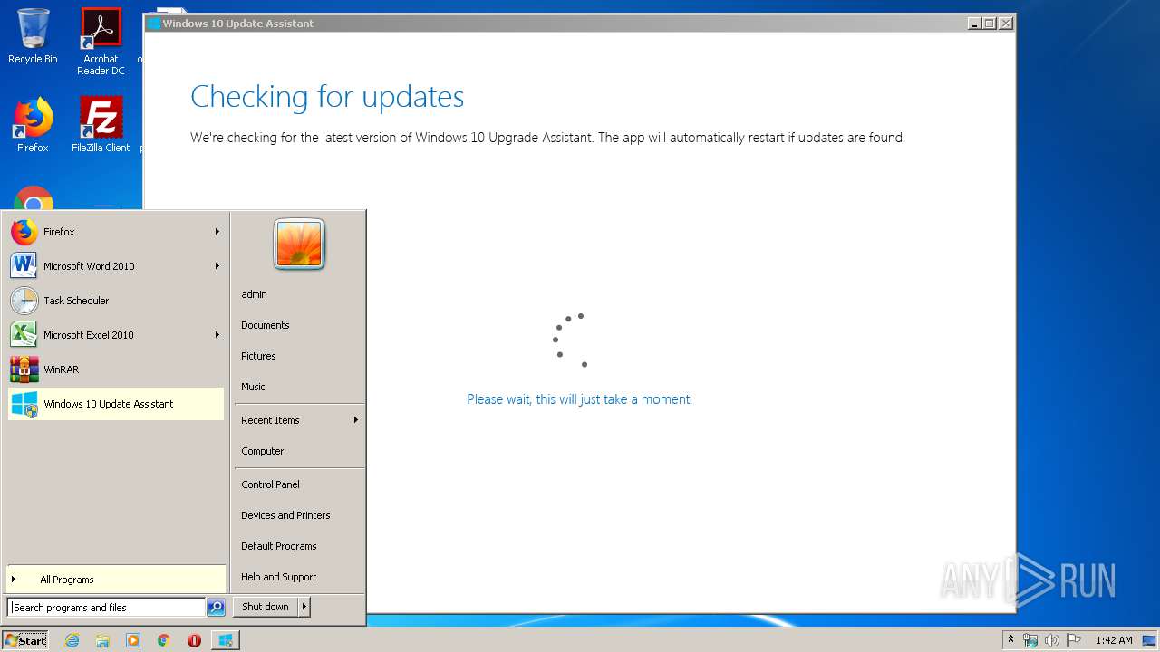The width and height of the screenshot is (1160, 652).
Task: Expand Microsoft Excel 2010 jump list arrow
Action: pyautogui.click(x=217, y=335)
